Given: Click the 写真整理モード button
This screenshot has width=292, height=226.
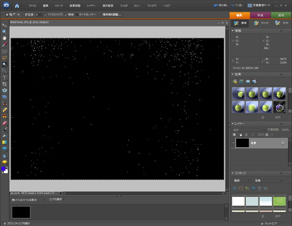Looking at the screenshot, I should (x=259, y=6).
